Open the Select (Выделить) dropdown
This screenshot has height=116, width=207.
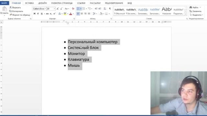click(196, 15)
